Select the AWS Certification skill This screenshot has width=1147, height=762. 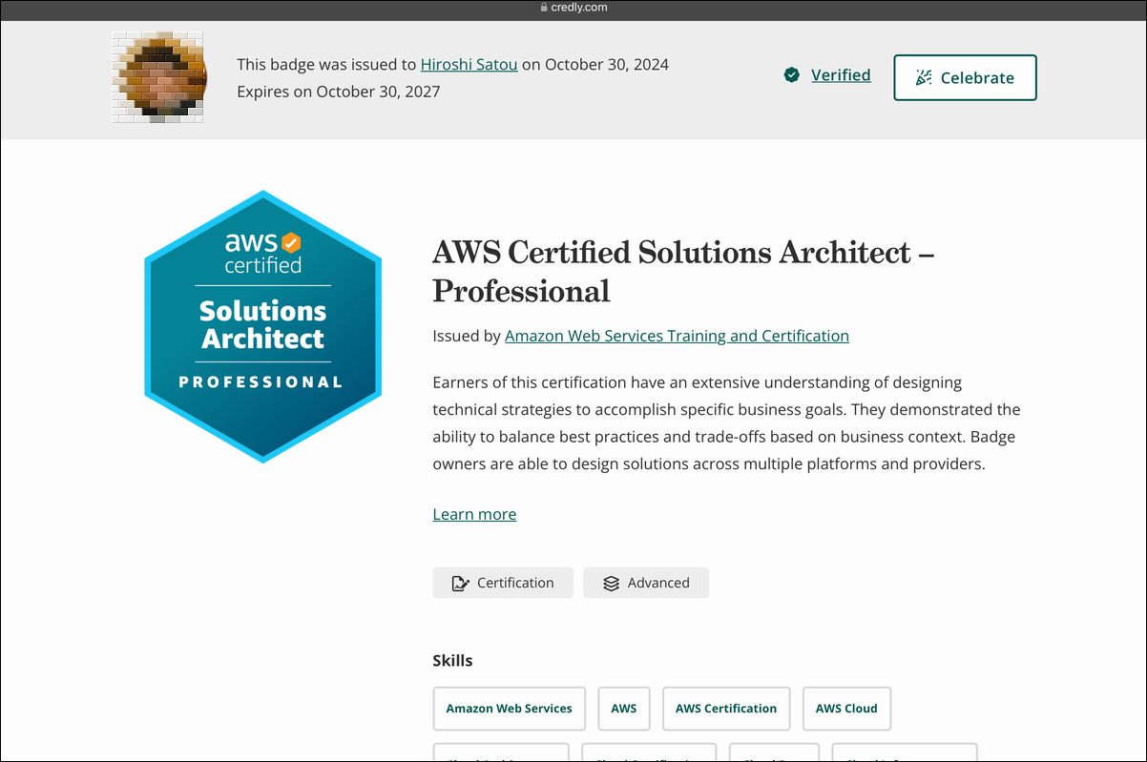[726, 709]
